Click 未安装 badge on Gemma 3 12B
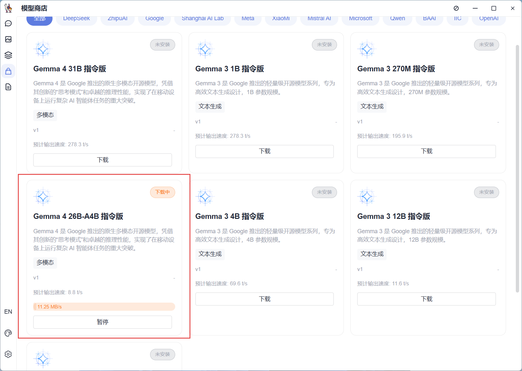The height and width of the screenshot is (371, 522). 486,192
